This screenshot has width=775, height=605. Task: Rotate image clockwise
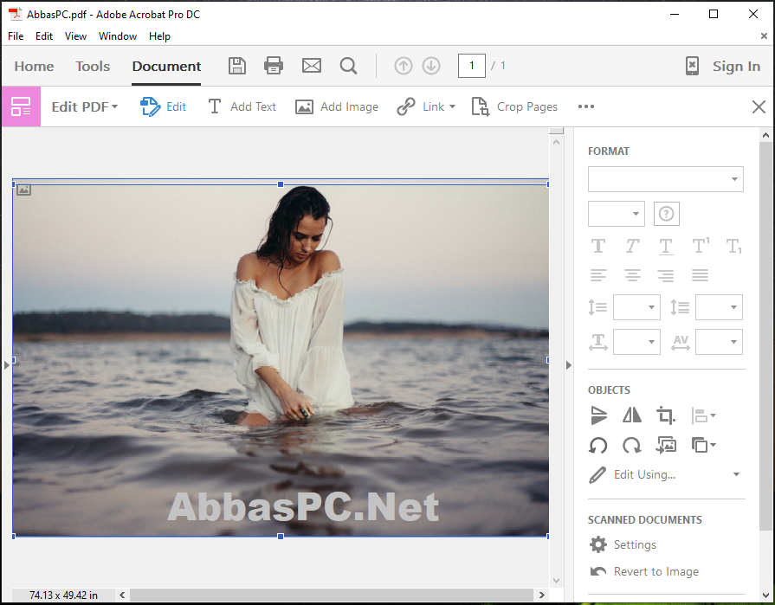tap(631, 445)
